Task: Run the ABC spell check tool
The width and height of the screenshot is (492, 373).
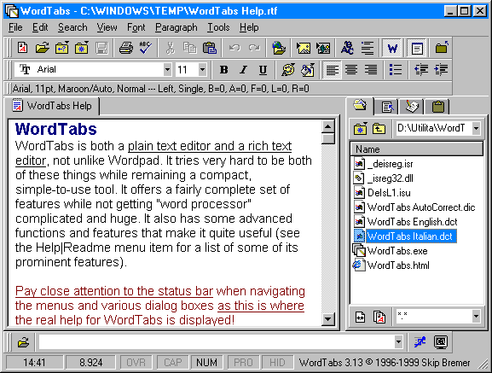Action: (145, 48)
